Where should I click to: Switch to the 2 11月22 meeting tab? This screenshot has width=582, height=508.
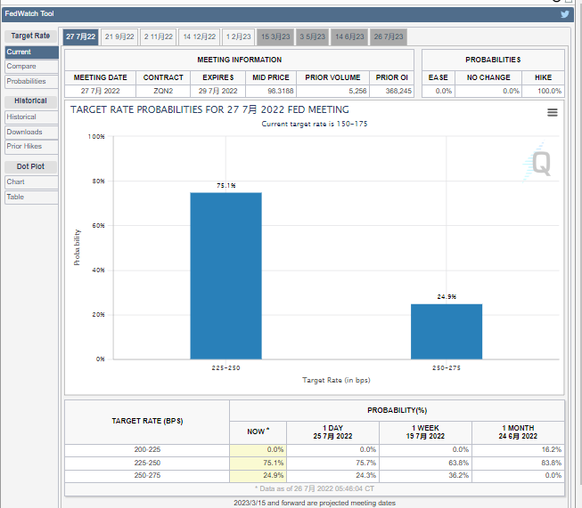click(x=159, y=36)
